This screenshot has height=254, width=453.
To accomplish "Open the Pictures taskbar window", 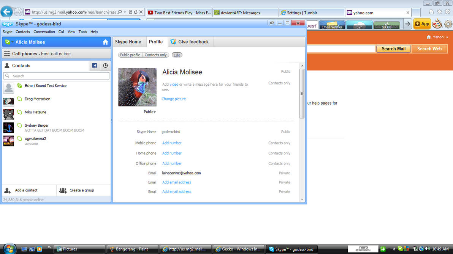I will click(79, 249).
